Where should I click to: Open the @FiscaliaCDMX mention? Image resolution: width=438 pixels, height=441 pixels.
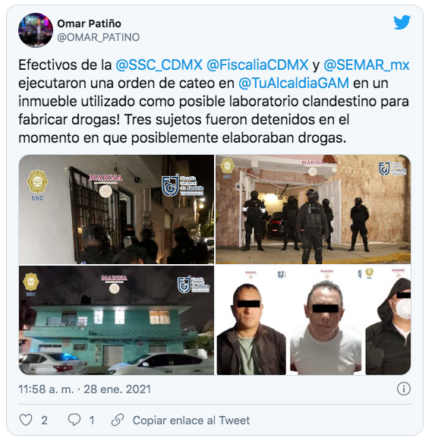(x=257, y=65)
